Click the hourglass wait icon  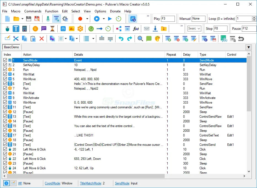(x=52, y=29)
